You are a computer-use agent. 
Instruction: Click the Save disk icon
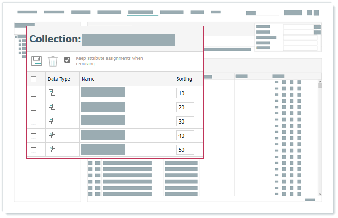(36, 61)
